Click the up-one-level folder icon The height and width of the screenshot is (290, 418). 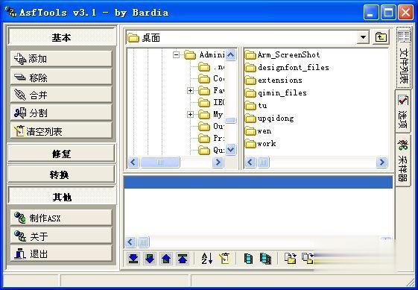tap(381, 37)
